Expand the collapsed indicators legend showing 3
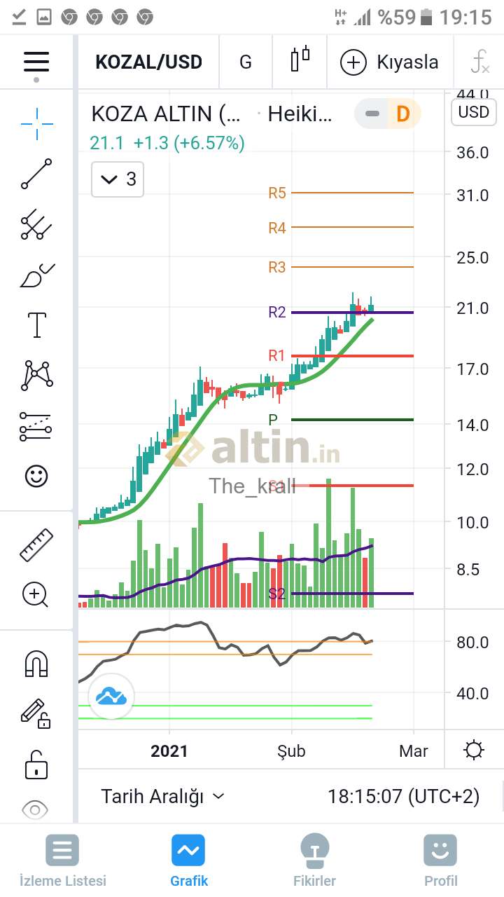 click(x=118, y=179)
